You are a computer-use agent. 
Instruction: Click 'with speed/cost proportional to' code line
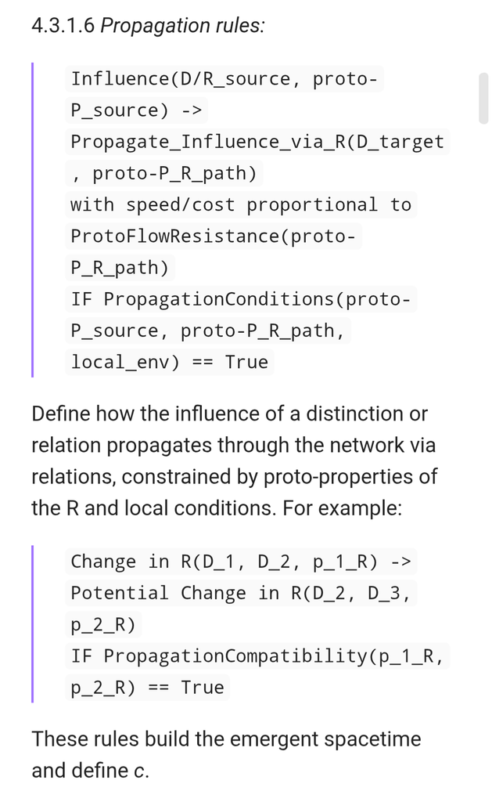point(241,204)
